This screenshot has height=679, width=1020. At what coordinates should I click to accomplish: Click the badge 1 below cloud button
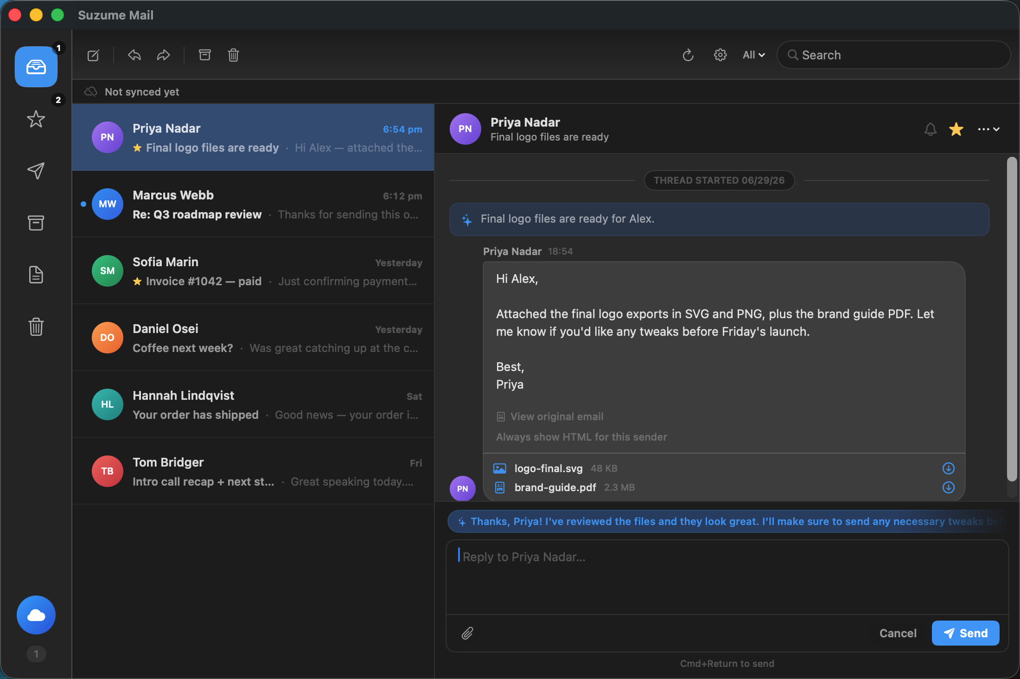(36, 654)
